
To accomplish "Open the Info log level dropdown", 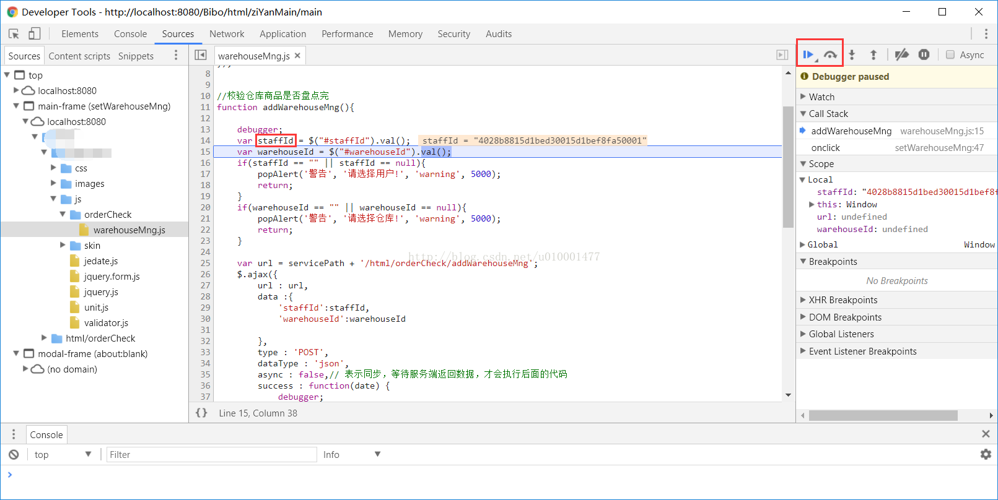I will [351, 455].
